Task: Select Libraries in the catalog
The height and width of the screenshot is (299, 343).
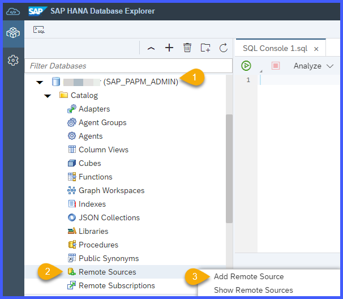Action: 93,231
